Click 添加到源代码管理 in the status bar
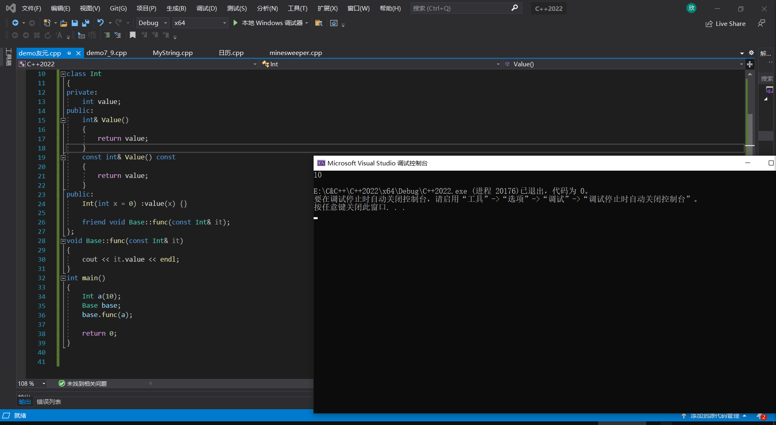 (715, 416)
